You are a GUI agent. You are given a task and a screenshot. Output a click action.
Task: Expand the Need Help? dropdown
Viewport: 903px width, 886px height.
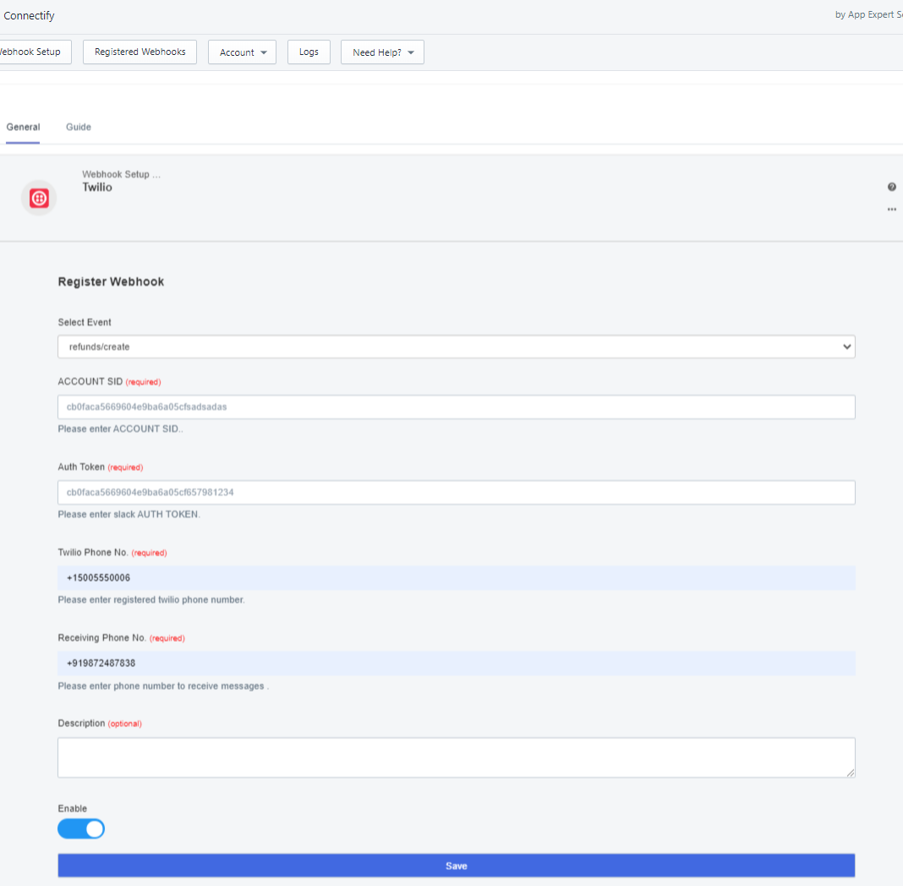[x=382, y=52]
